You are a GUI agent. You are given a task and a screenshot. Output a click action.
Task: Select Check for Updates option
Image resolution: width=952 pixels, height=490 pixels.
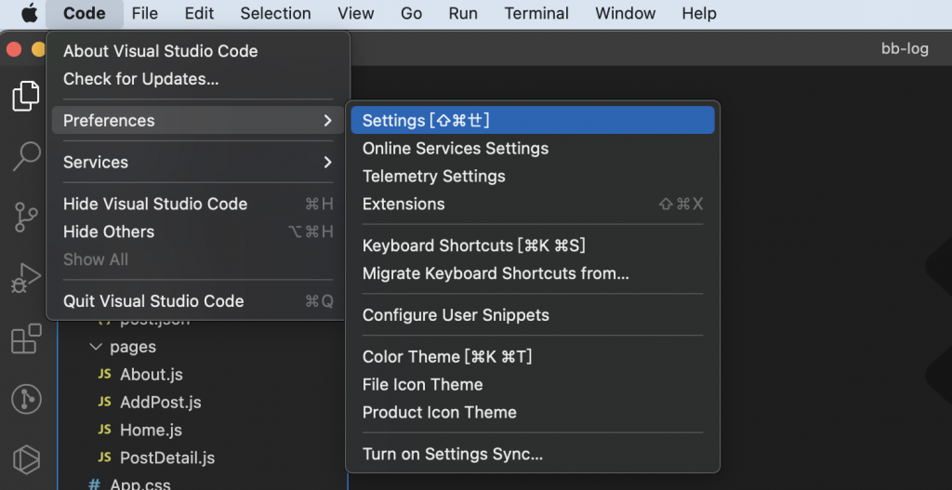[x=140, y=79]
